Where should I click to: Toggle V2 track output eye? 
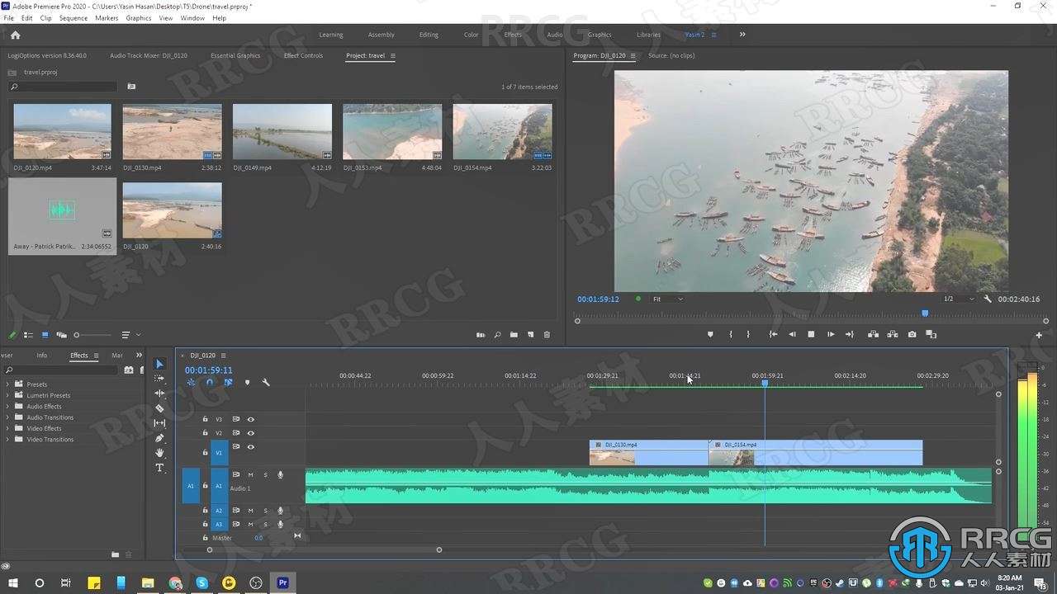(250, 433)
